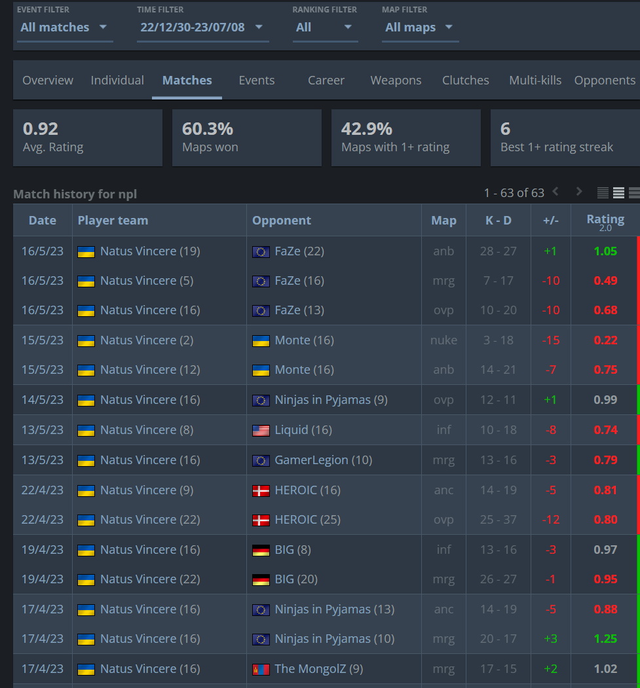Open the Map Filter 'All maps' dropdown

[x=420, y=27]
